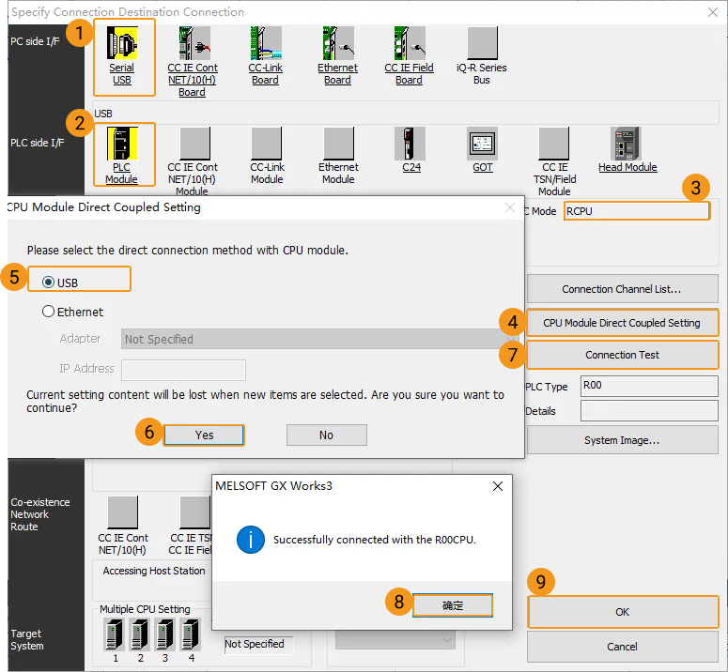Run the Connection Test
Image resolution: width=728 pixels, height=672 pixels.
pos(622,355)
